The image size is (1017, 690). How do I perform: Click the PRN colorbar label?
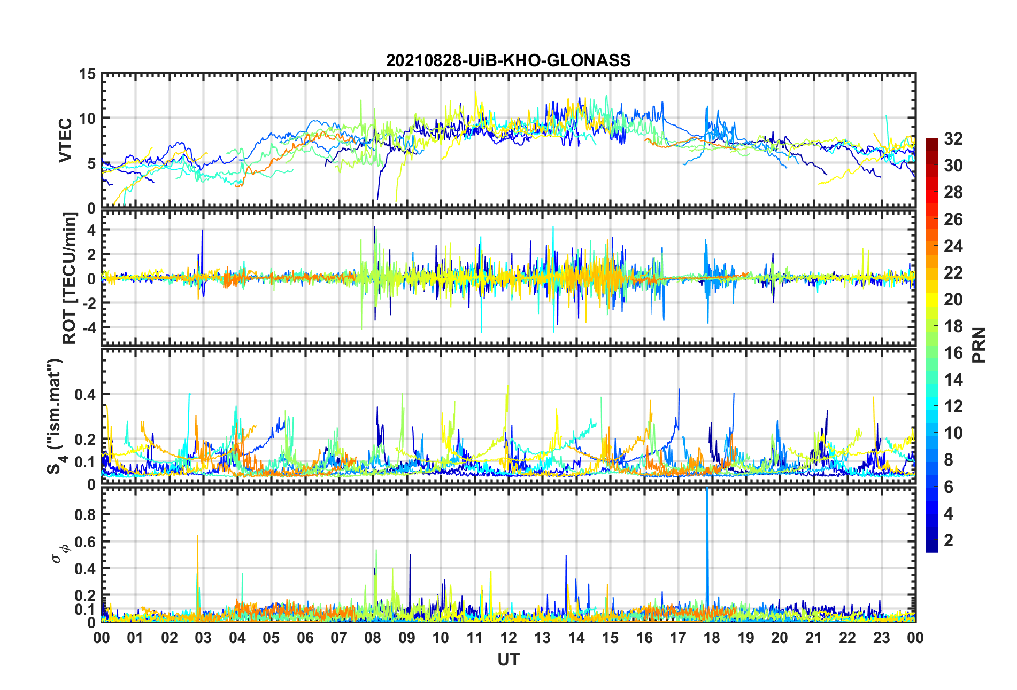pos(979,345)
